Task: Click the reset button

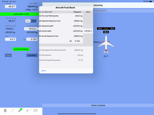Action: point(8,55)
